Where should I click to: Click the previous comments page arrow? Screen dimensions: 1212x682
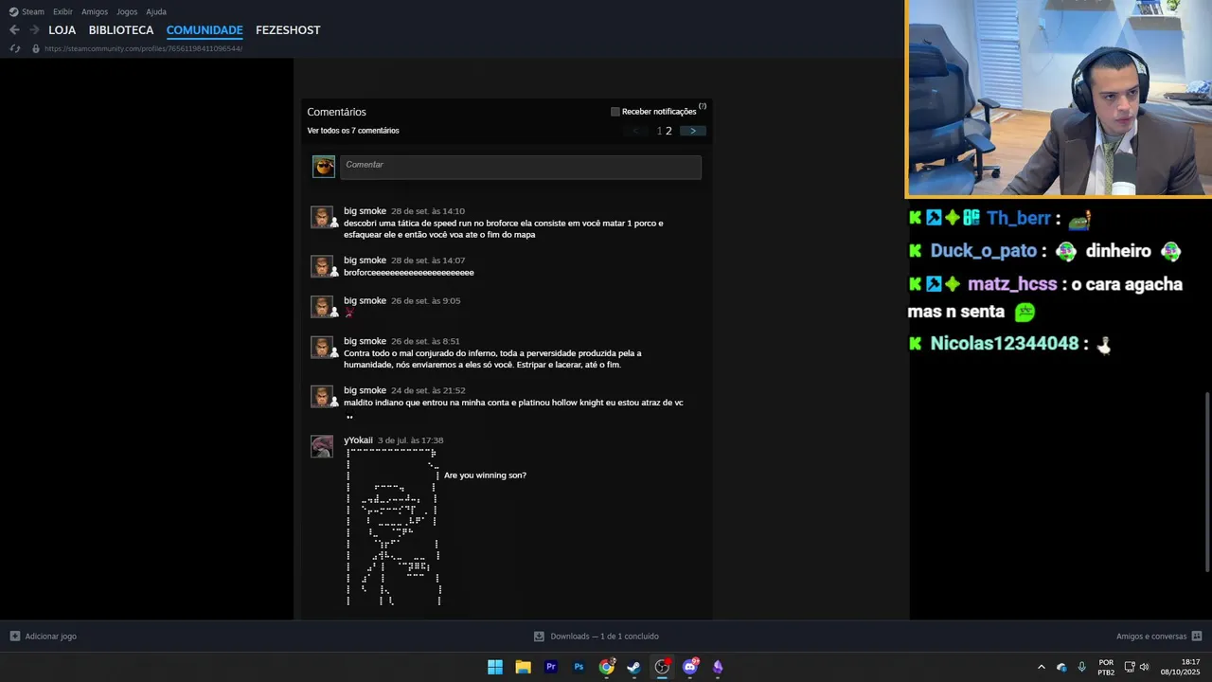pos(636,131)
